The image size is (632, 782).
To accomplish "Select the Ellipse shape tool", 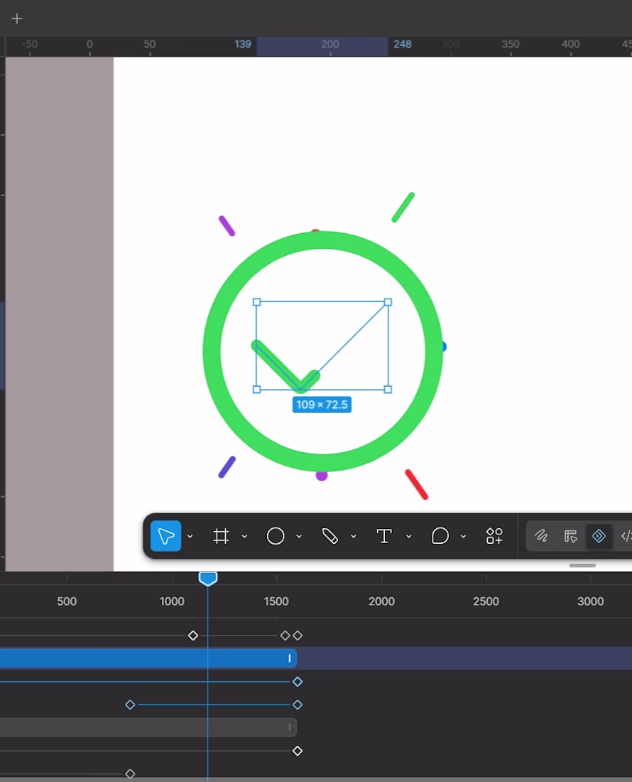I will point(276,536).
